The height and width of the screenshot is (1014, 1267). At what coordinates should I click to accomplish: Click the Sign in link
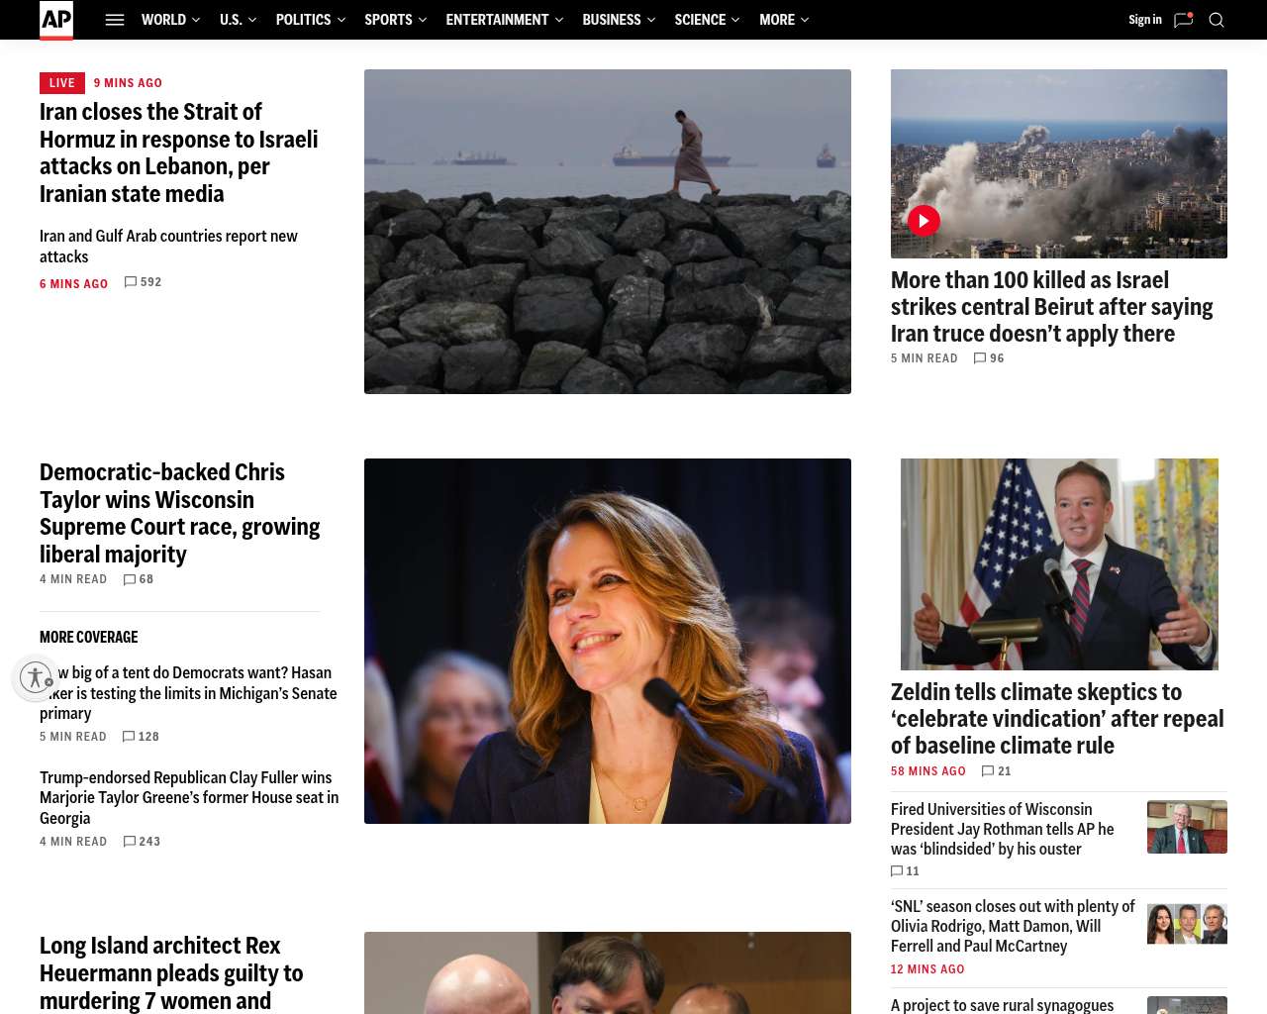point(1145,20)
